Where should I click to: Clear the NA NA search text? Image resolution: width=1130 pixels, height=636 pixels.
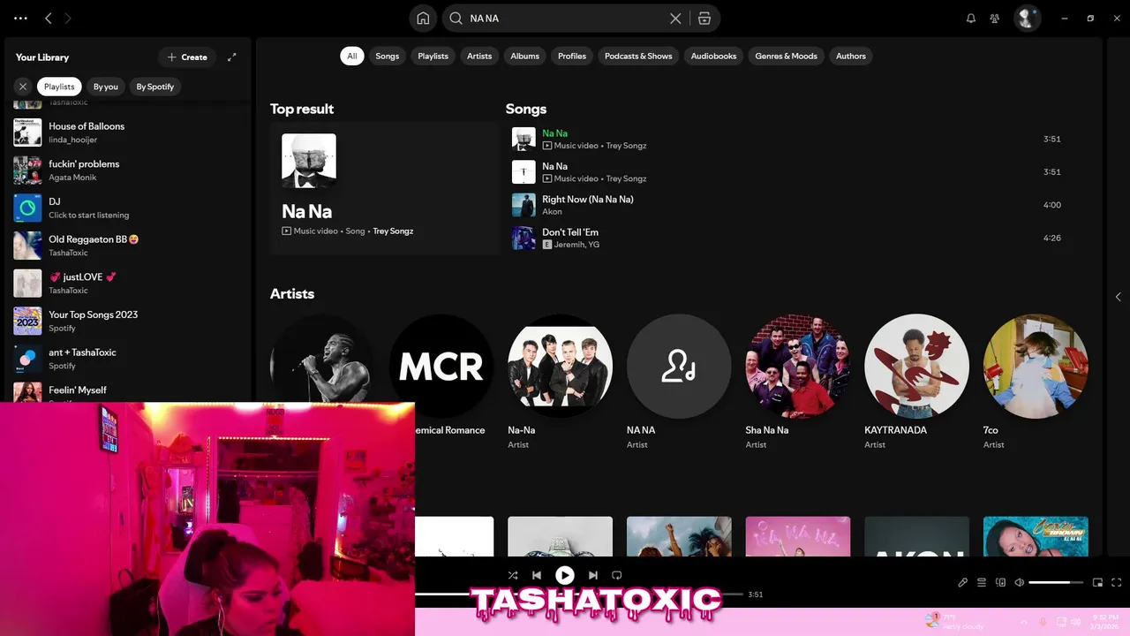675,18
